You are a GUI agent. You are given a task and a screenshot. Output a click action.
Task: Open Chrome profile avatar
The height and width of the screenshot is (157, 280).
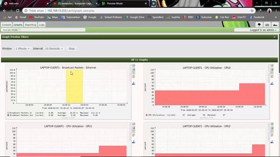(269, 10)
